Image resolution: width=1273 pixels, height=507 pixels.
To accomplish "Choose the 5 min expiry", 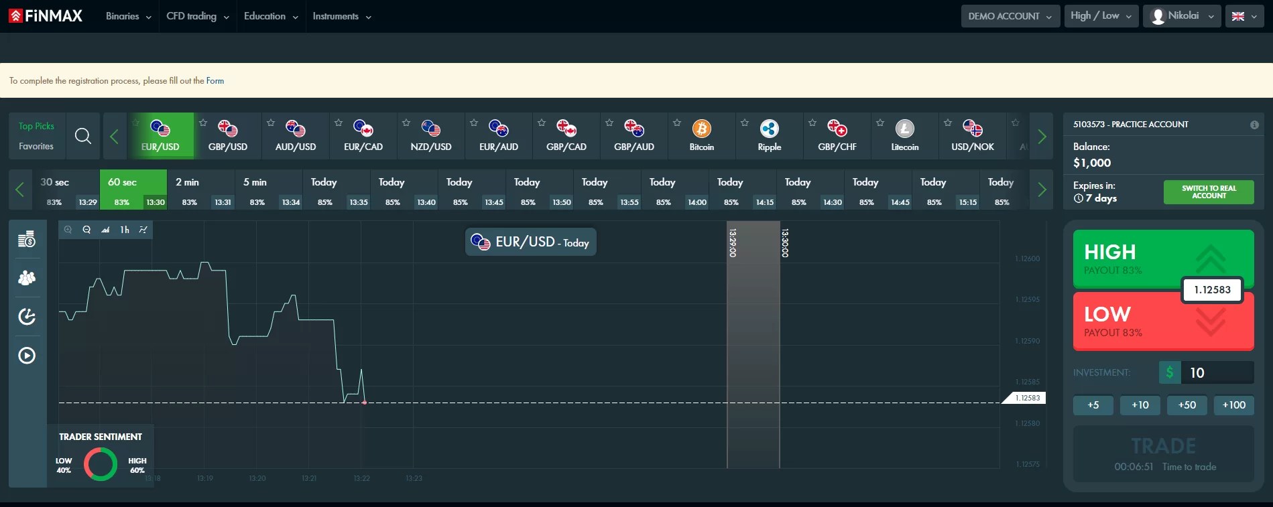I will tap(269, 190).
